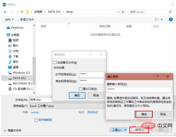Click 此电脑 in the breadcrumb path
176x137 pixels.
[38, 12]
